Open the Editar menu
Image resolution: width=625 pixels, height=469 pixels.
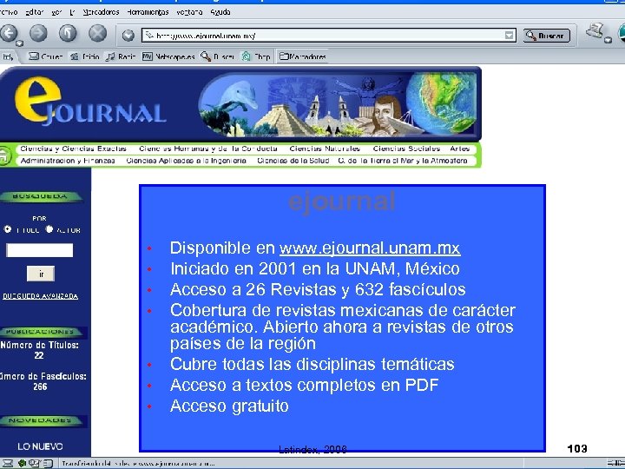pyautogui.click(x=34, y=12)
